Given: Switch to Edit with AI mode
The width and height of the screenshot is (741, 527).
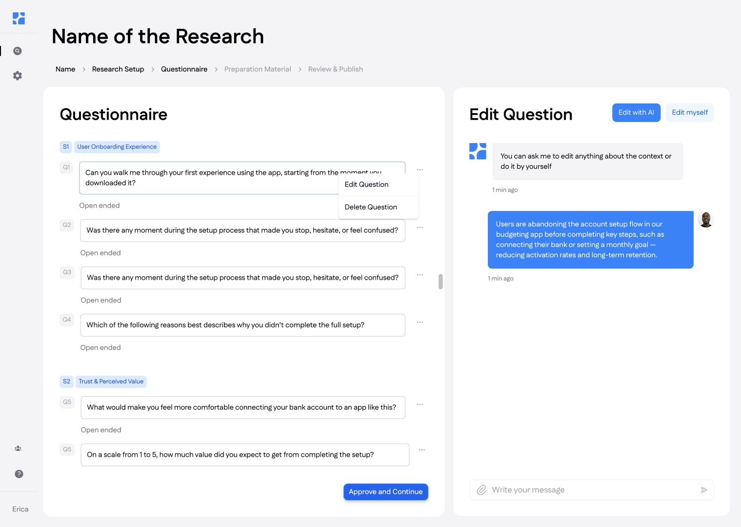Looking at the screenshot, I should click(636, 113).
